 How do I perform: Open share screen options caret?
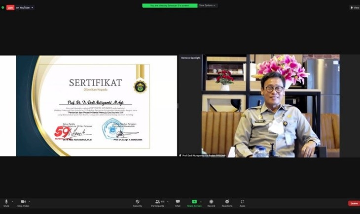tap(201, 202)
